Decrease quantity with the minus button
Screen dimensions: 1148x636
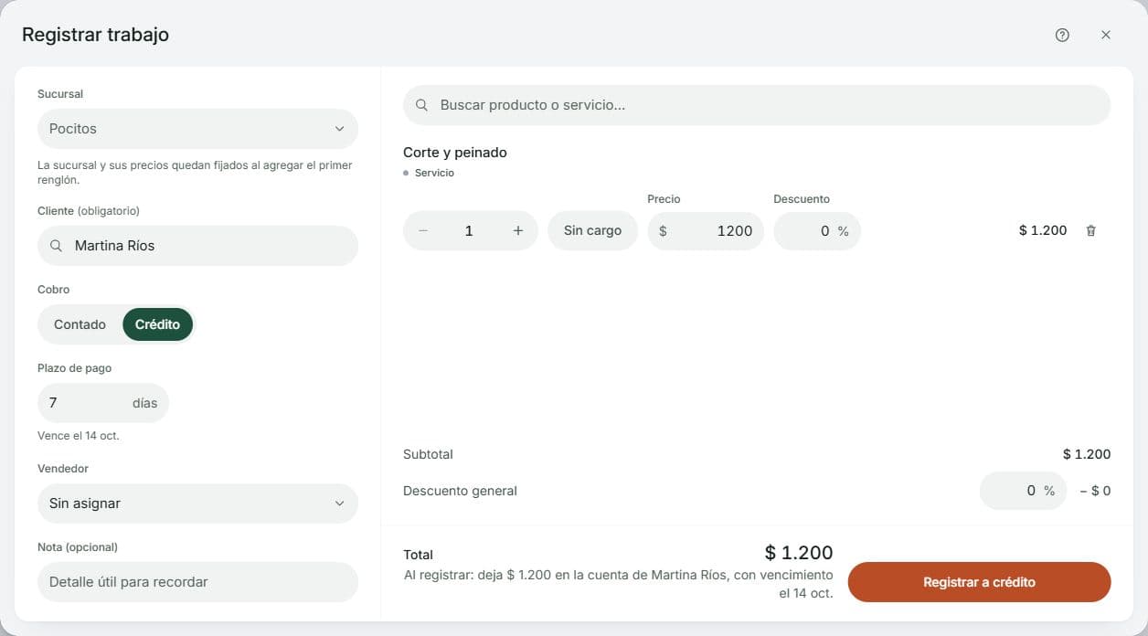423,230
